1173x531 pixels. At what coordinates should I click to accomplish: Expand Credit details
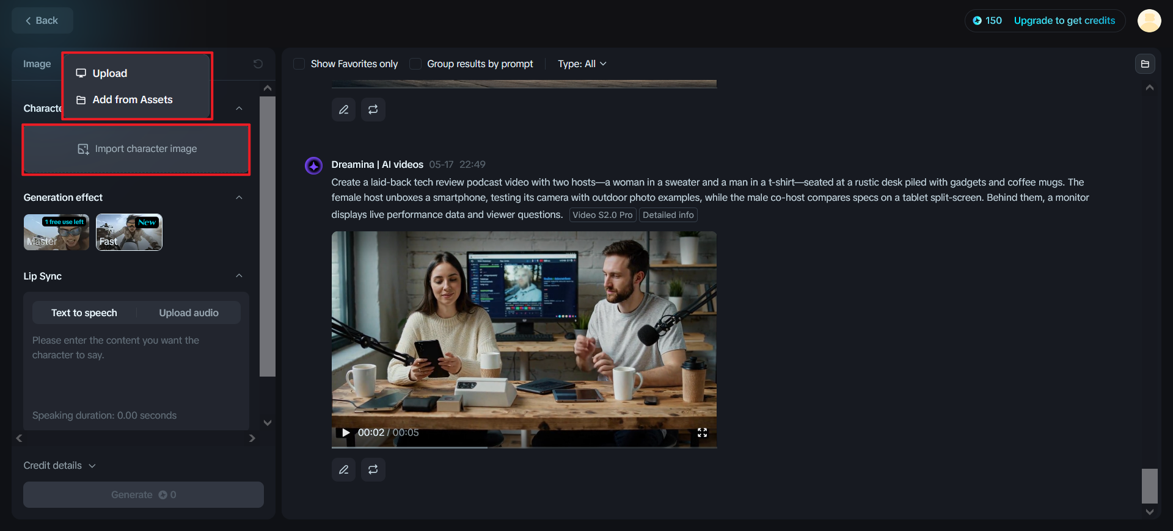click(x=60, y=466)
